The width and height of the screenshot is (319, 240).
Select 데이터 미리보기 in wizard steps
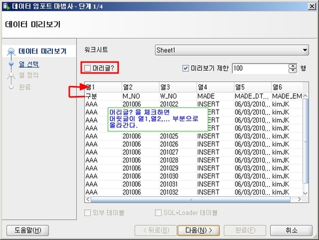click(42, 51)
